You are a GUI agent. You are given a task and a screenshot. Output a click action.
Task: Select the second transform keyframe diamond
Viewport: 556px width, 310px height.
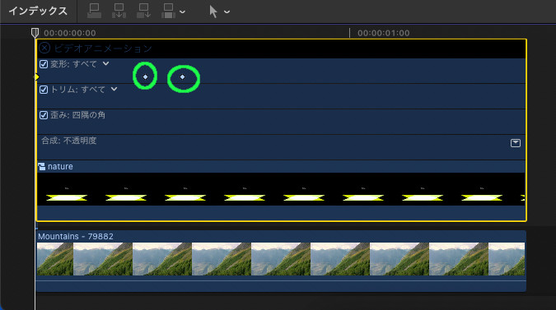(x=182, y=76)
